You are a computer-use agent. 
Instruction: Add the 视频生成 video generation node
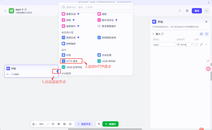click(71, 37)
